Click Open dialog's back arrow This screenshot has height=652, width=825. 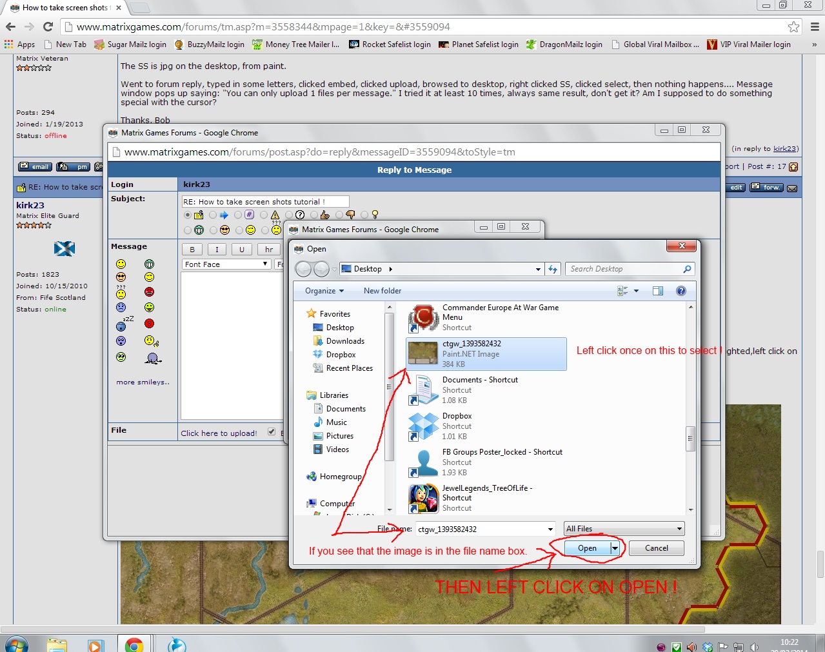tap(303, 269)
